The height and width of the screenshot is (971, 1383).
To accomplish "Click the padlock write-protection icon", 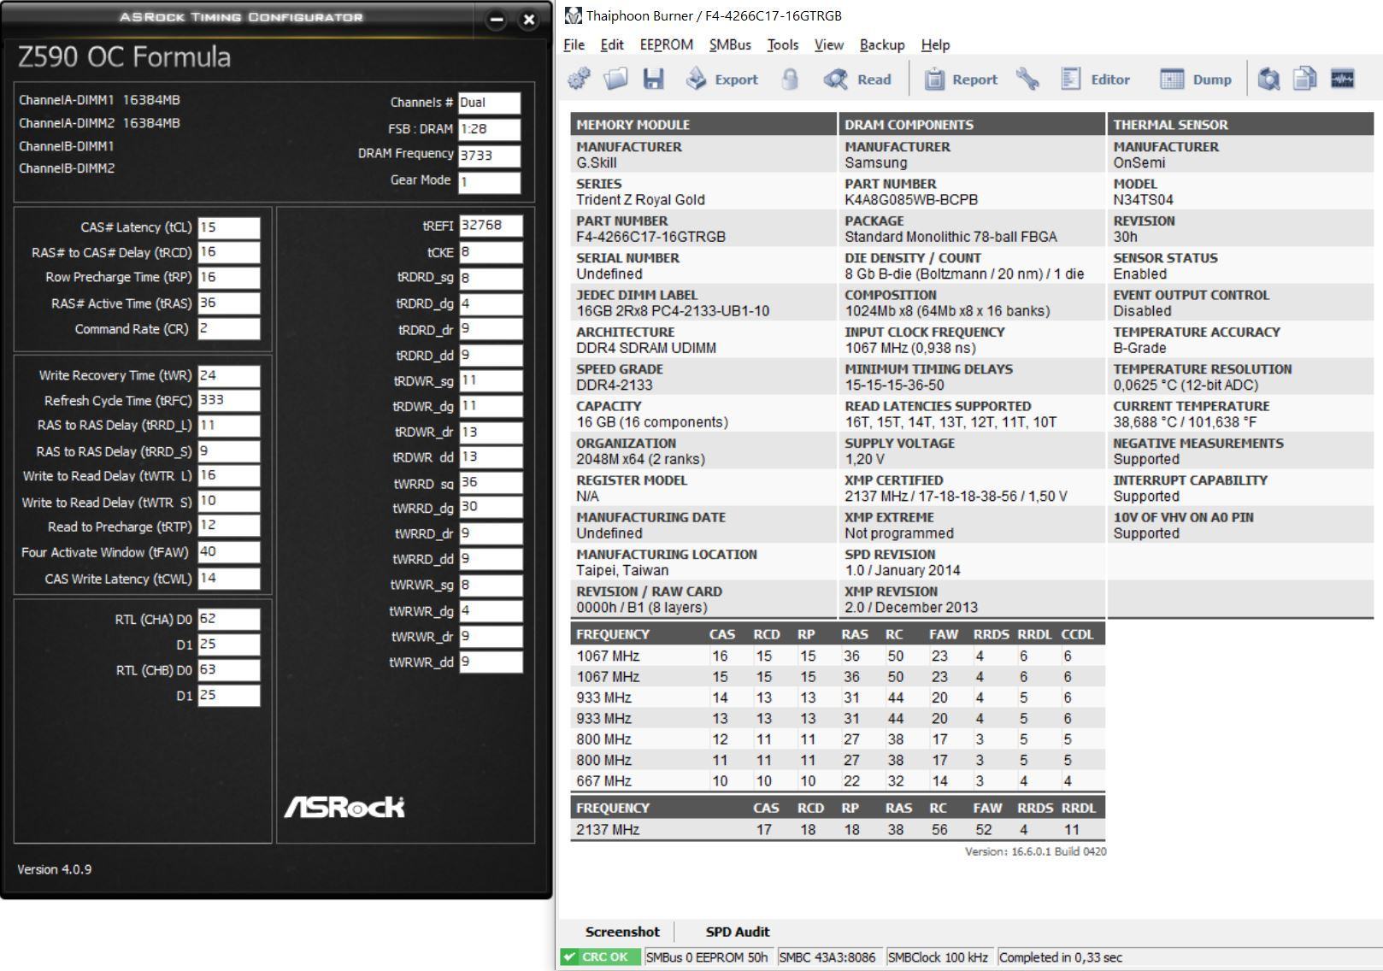I will 790,79.
